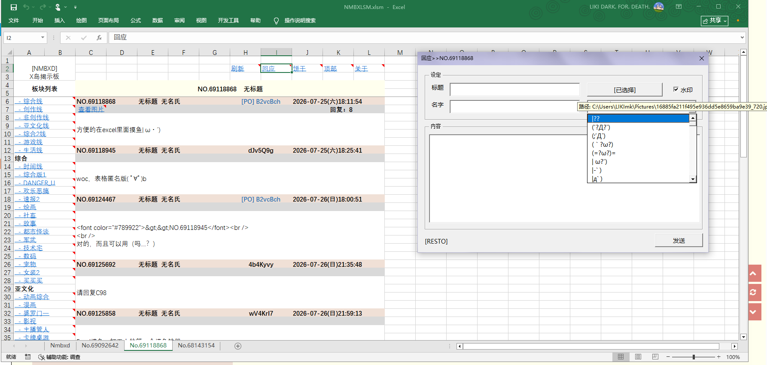767x365 pixels.
Task: Click the red refresh arrows button
Action: [x=755, y=292]
